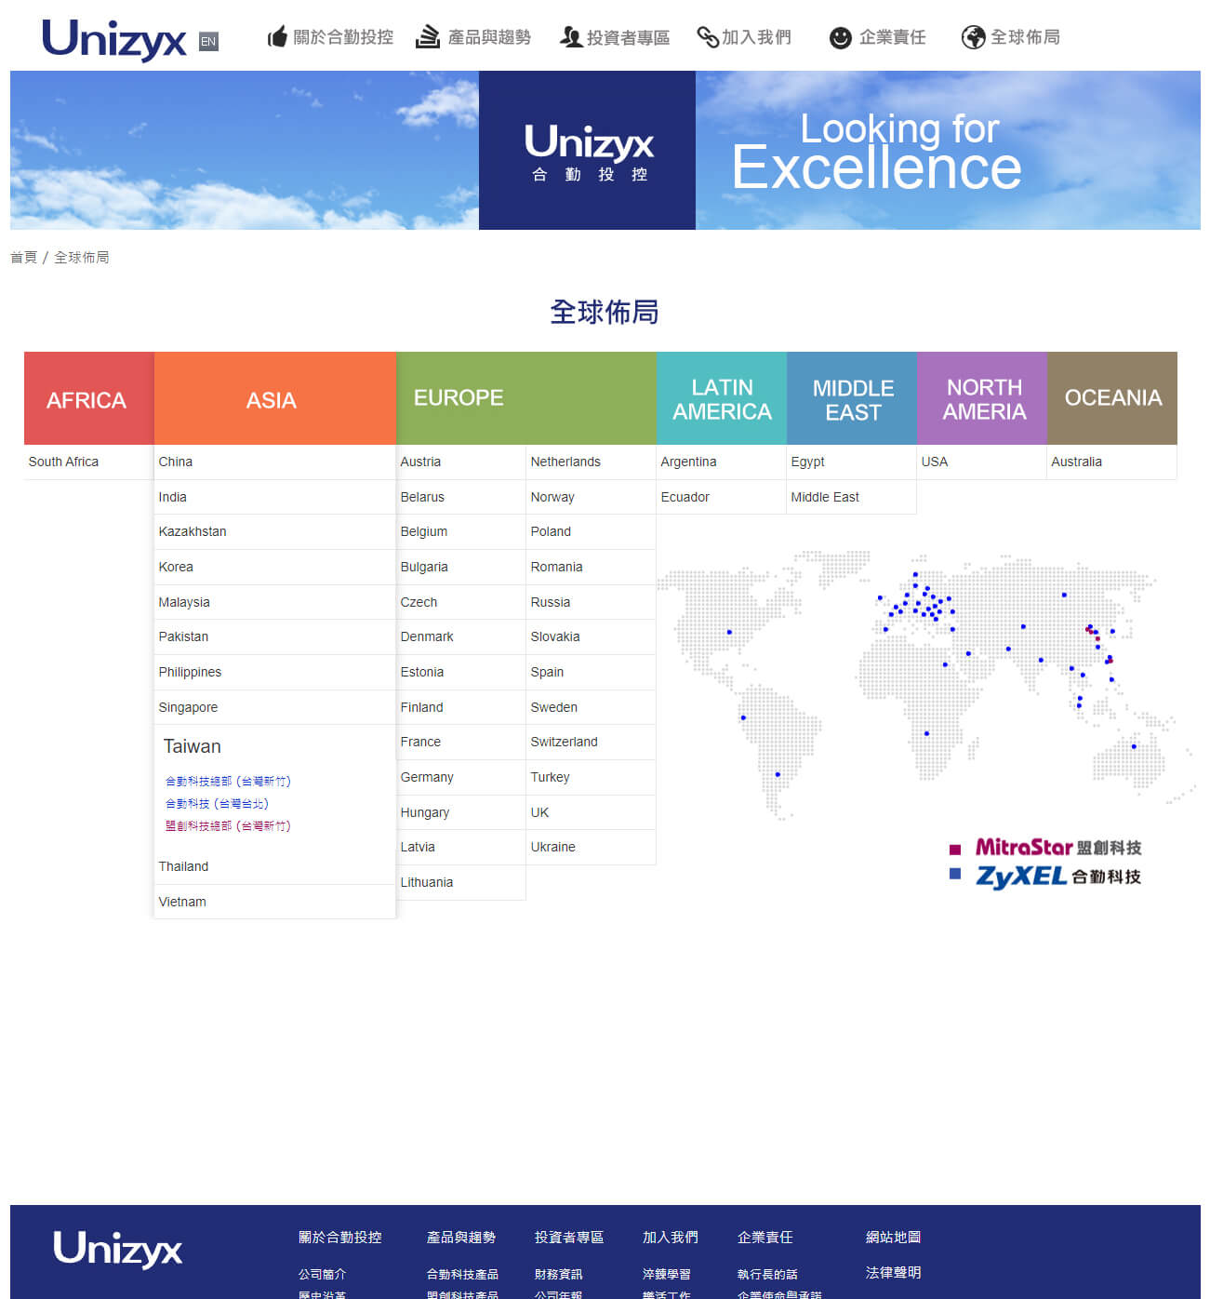1210x1299 pixels.
Task: Click the people icon beside 投資者專區
Action: click(570, 37)
